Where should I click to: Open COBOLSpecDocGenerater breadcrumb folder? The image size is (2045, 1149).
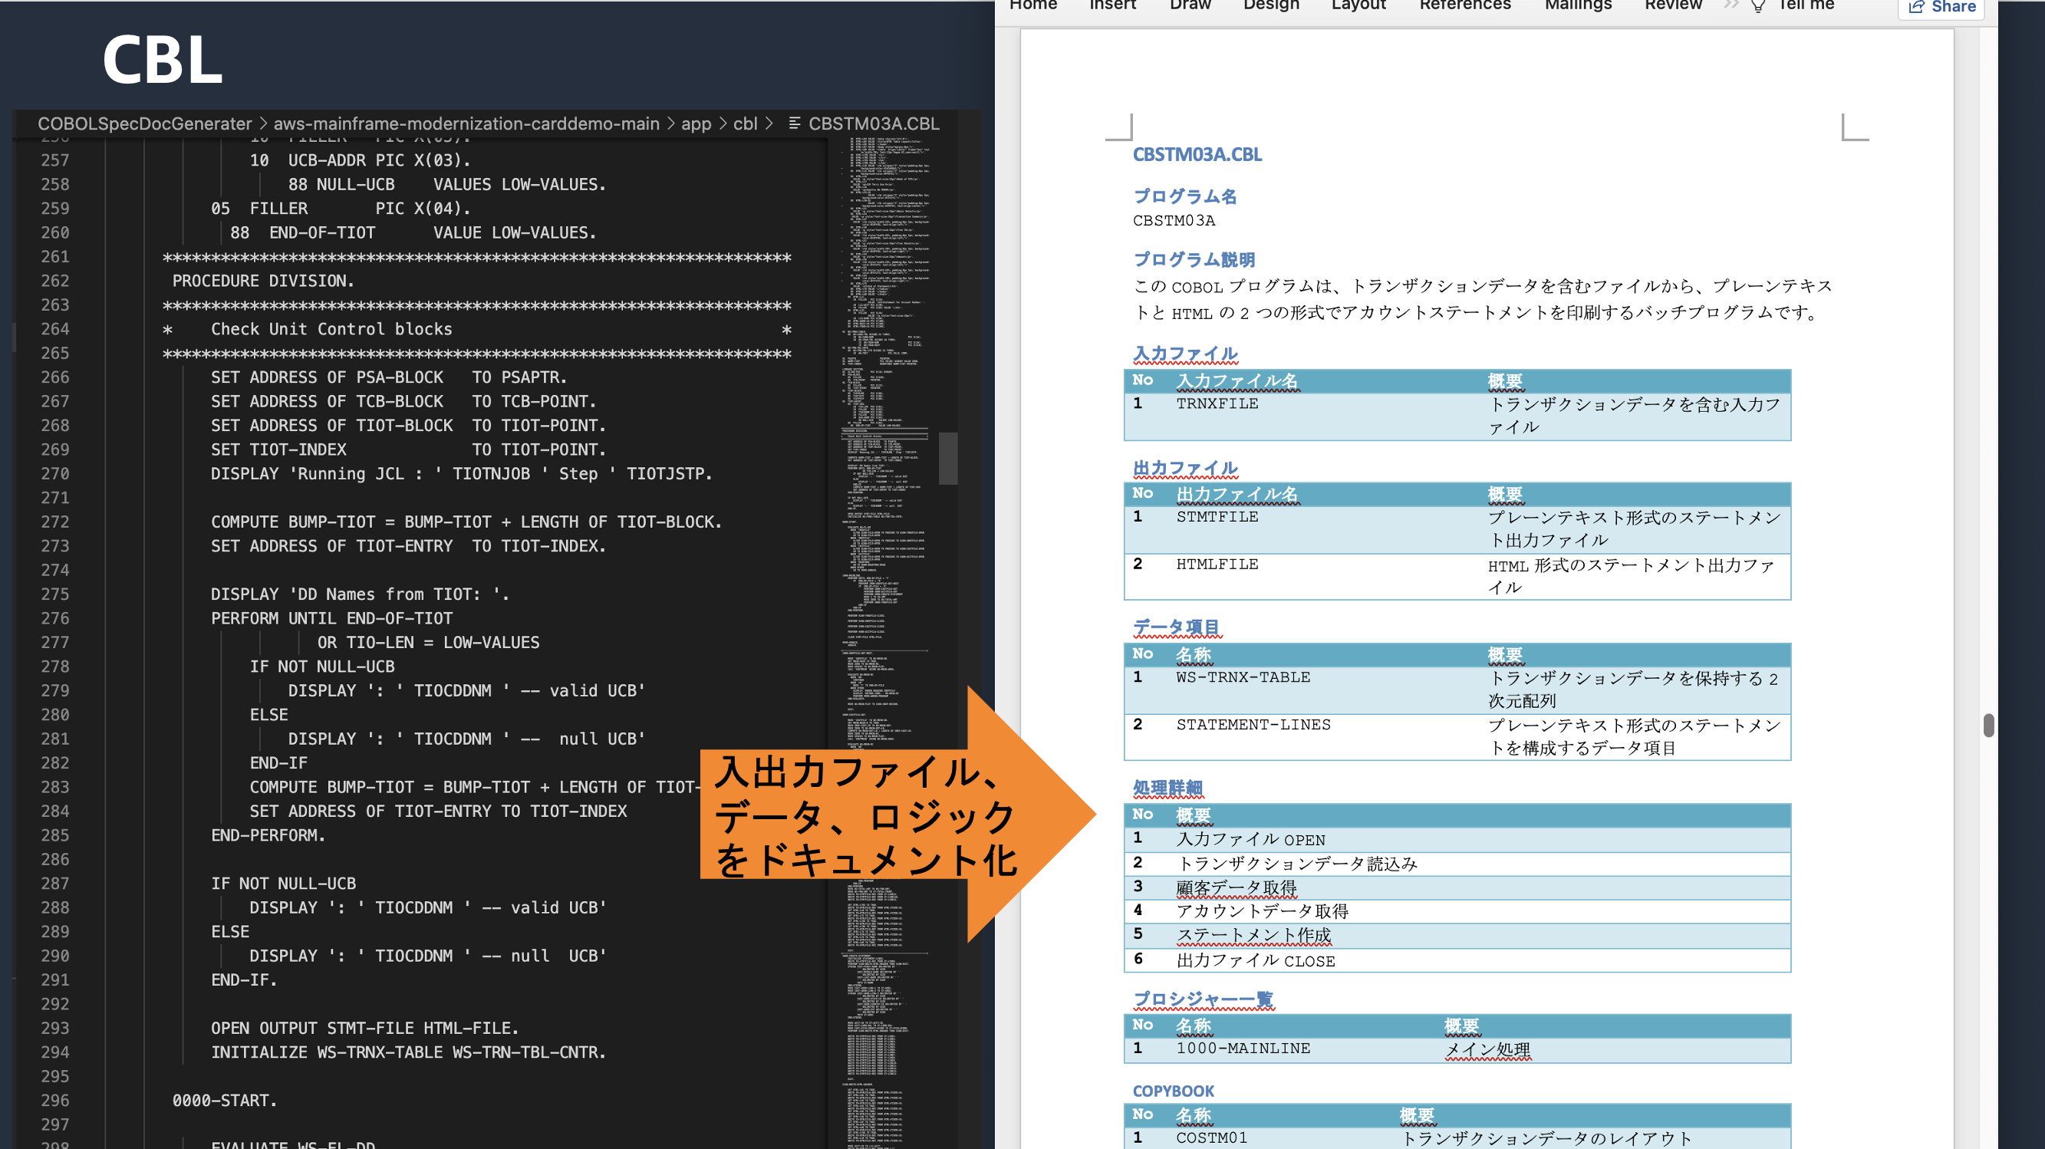pyautogui.click(x=144, y=123)
